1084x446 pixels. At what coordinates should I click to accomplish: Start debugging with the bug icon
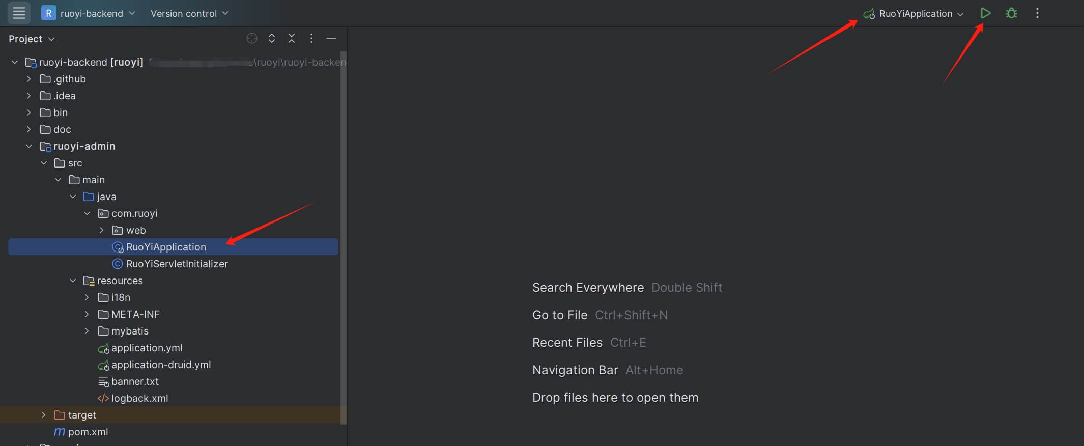pos(1011,13)
